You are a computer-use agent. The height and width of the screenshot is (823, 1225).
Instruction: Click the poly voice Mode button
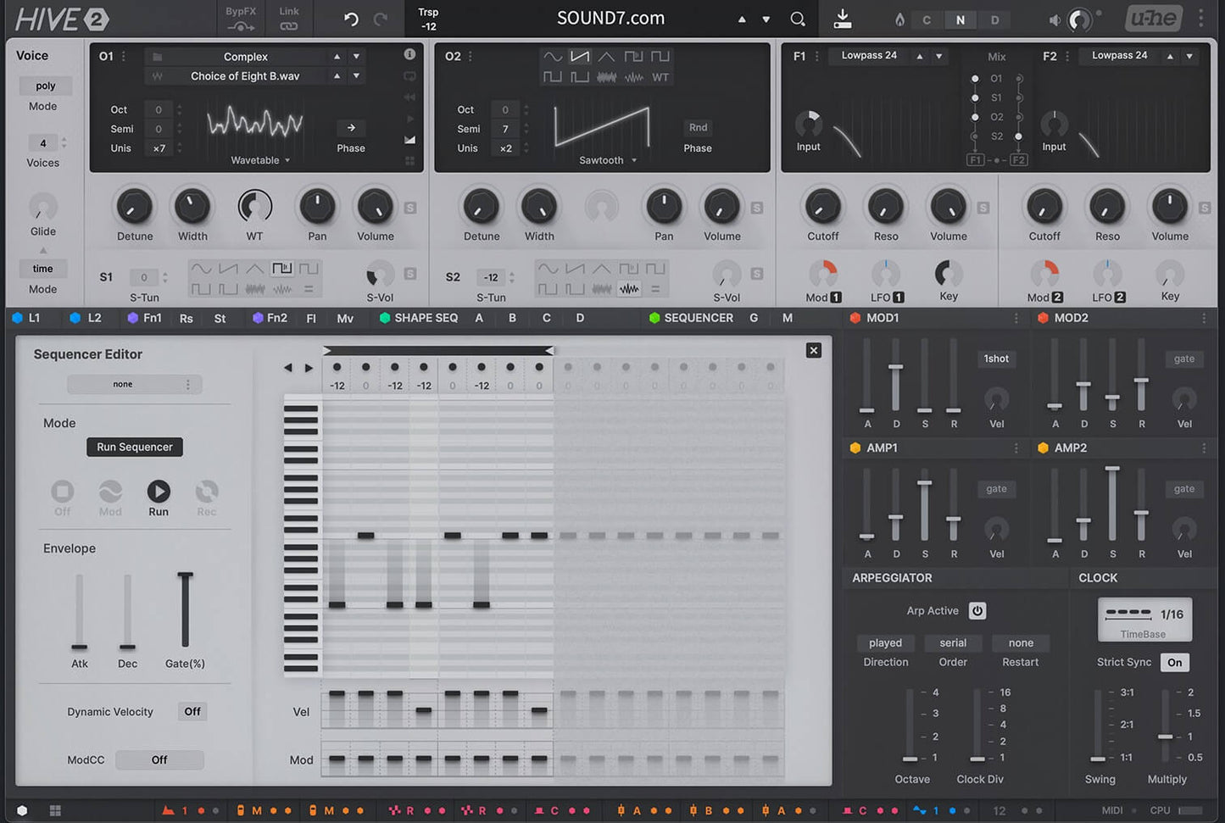(45, 86)
